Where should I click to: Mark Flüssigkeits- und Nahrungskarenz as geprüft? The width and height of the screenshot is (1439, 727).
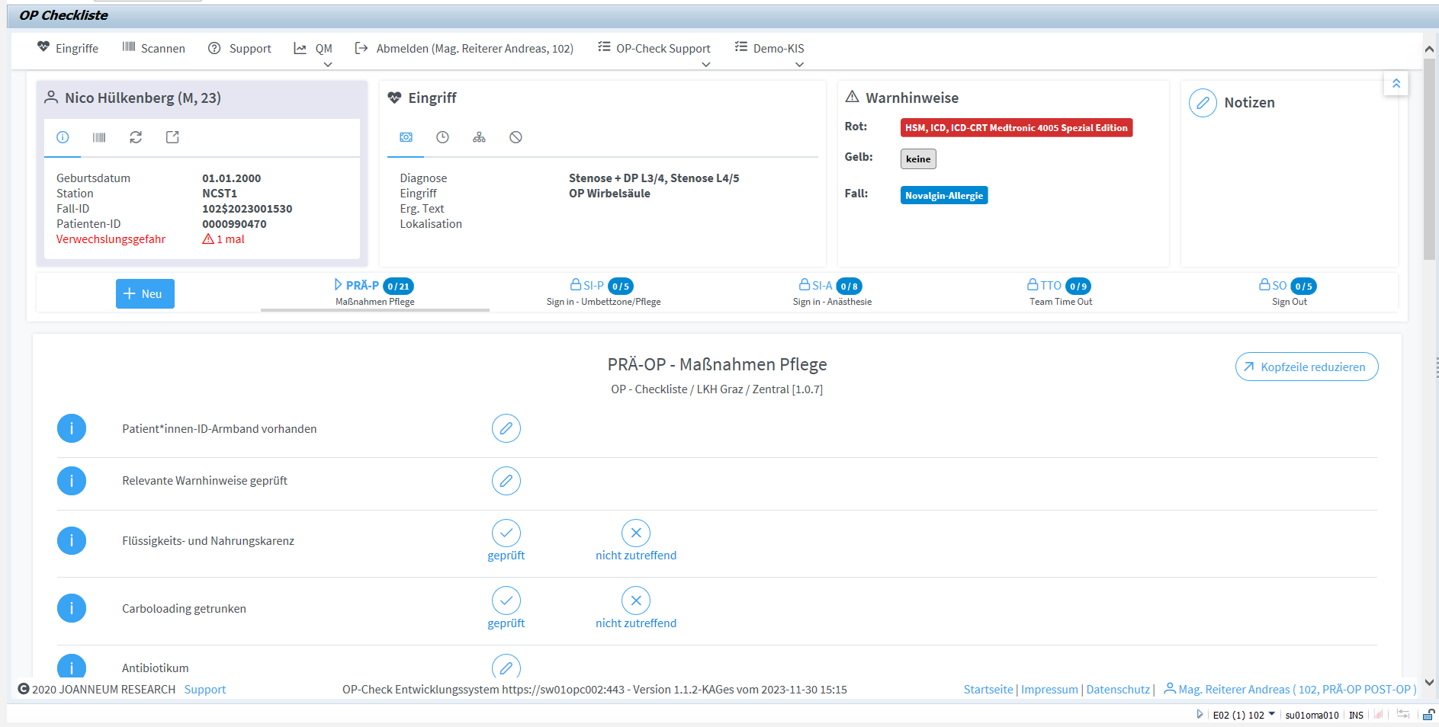click(x=506, y=540)
